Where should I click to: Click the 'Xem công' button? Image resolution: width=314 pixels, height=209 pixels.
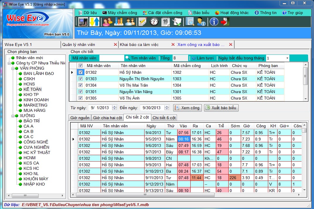pos(187,108)
